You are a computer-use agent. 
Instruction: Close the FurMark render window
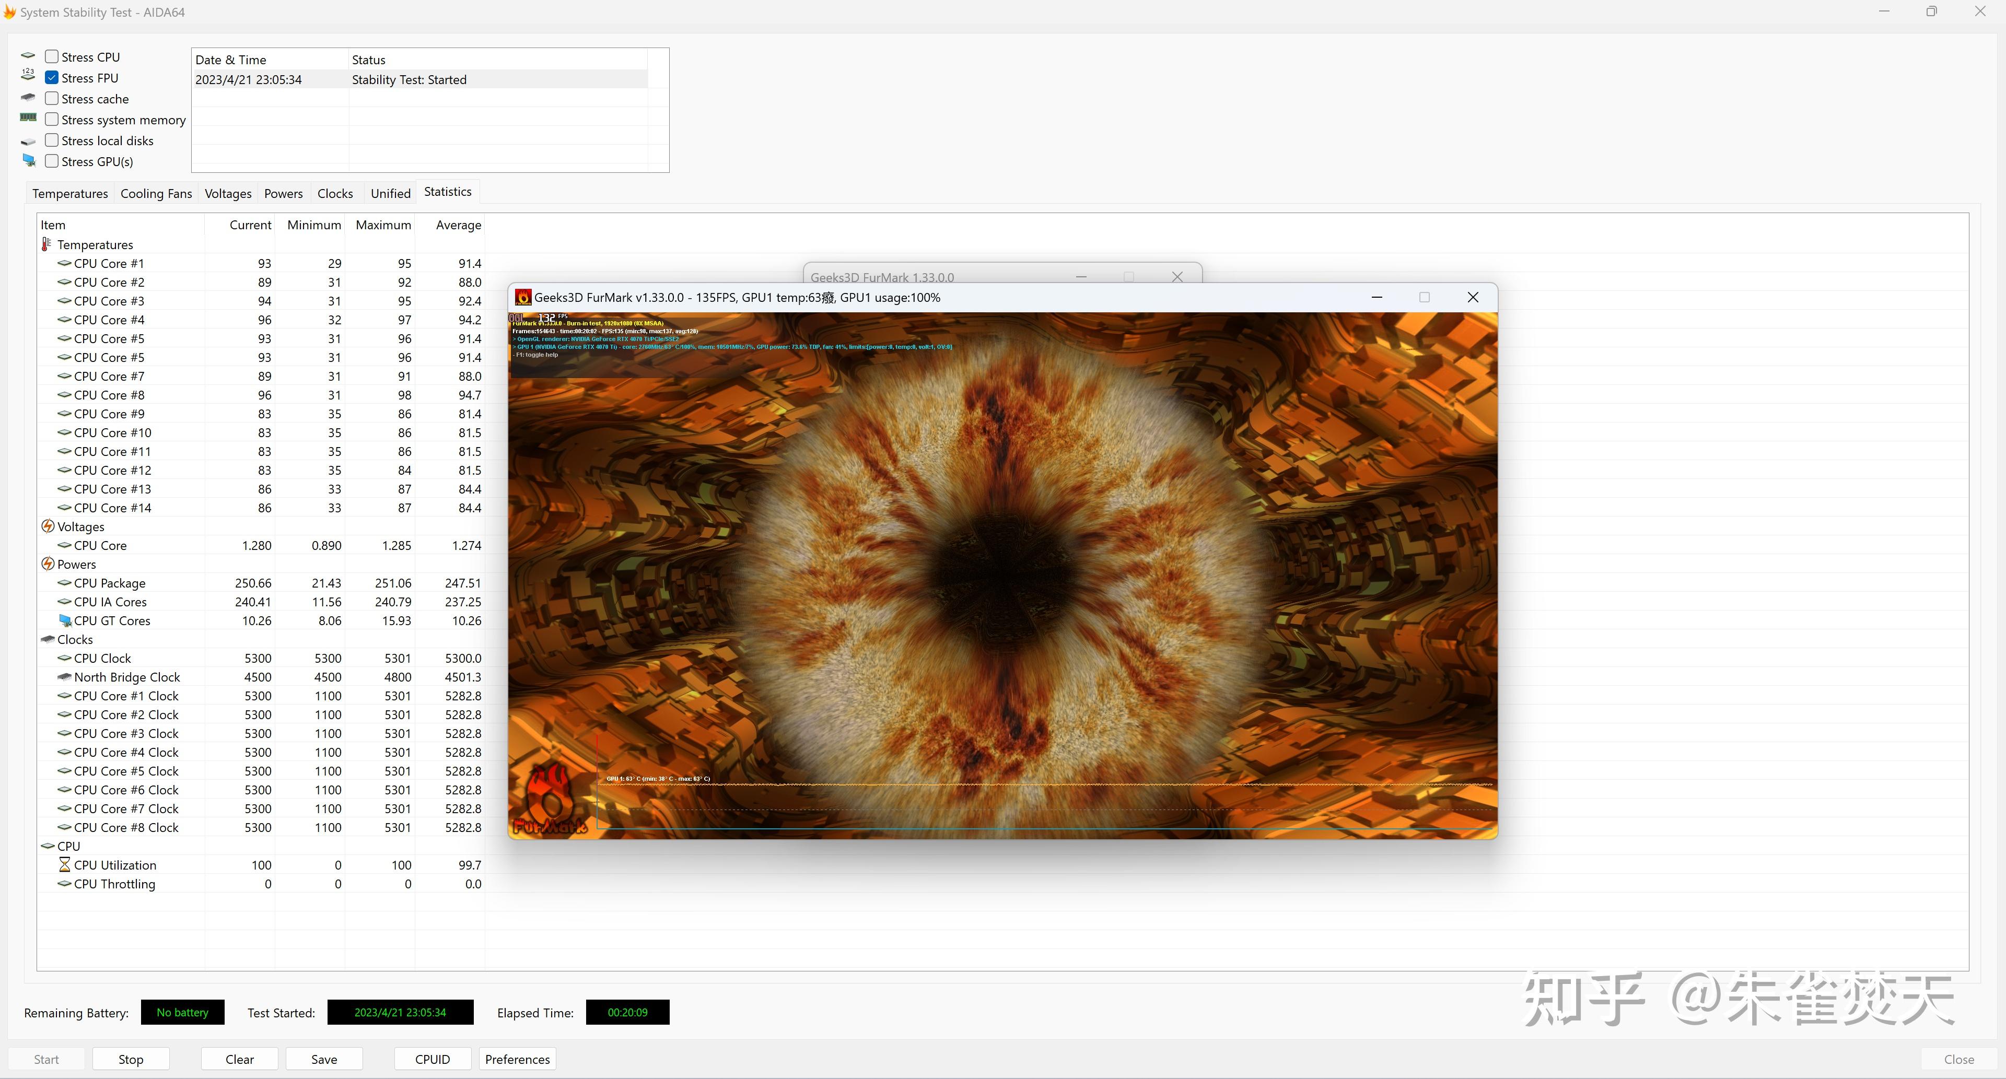pyautogui.click(x=1473, y=297)
